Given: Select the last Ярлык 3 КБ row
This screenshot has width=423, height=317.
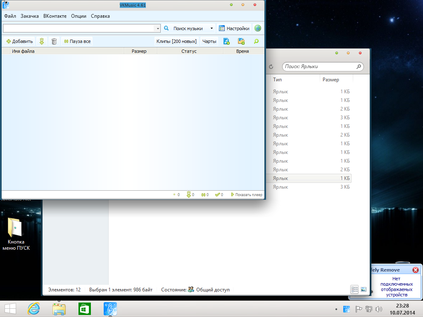Looking at the screenshot, I should pos(309,187).
